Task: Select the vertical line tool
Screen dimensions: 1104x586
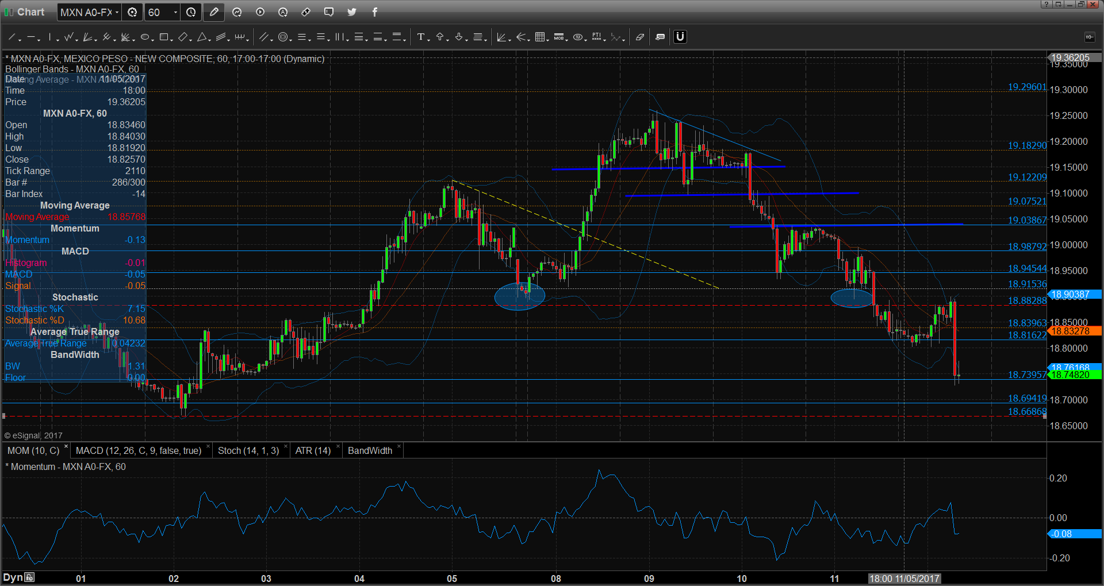Action: click(50, 37)
